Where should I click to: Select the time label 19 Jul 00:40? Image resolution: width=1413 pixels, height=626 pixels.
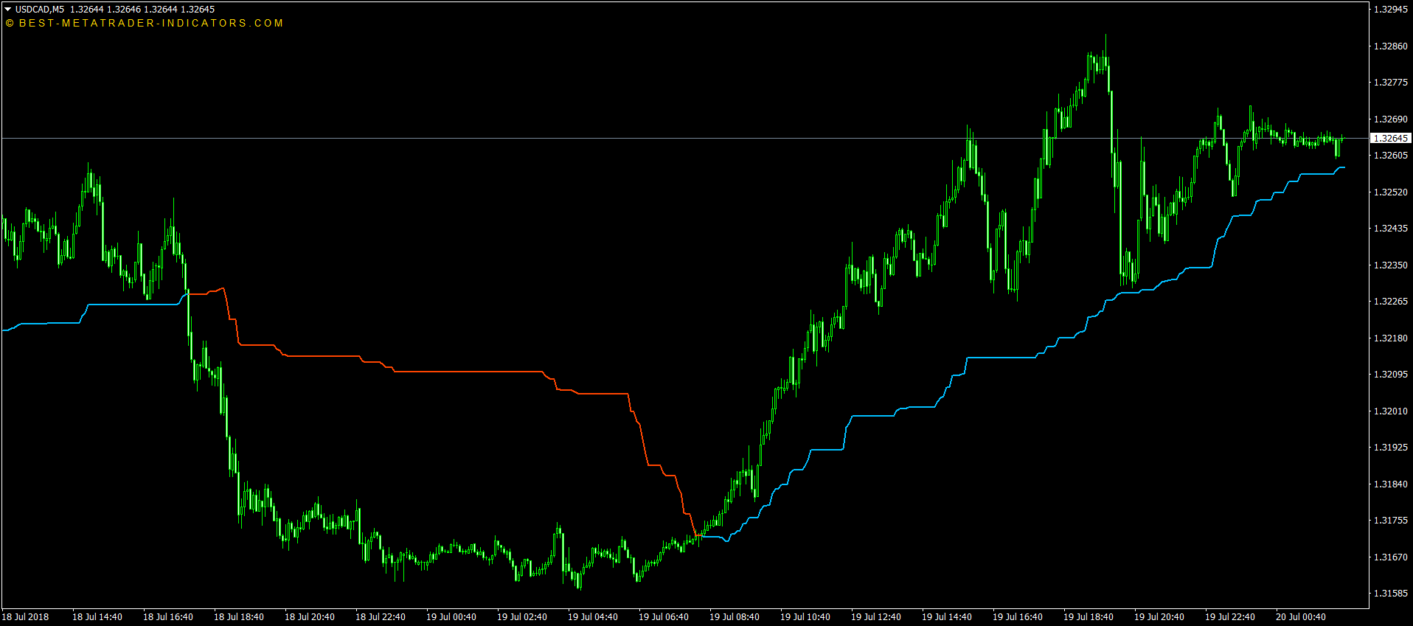pos(451,617)
